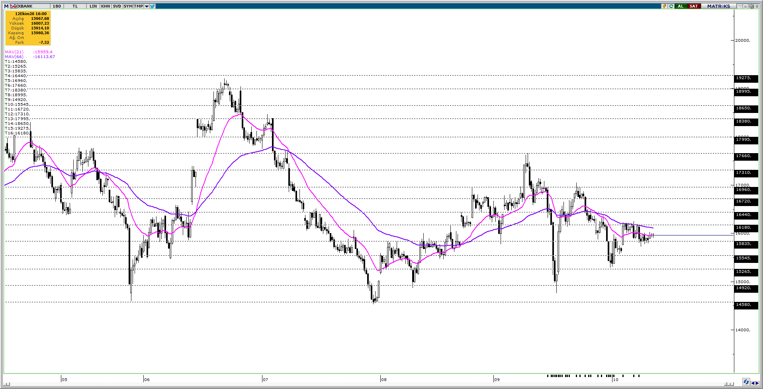Screen dimensions: 763x389
Task: Click the Twitter bird icon
Action: 153,6
